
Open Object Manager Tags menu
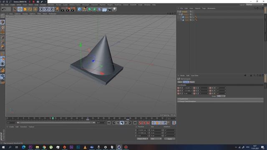click(x=204, y=8)
